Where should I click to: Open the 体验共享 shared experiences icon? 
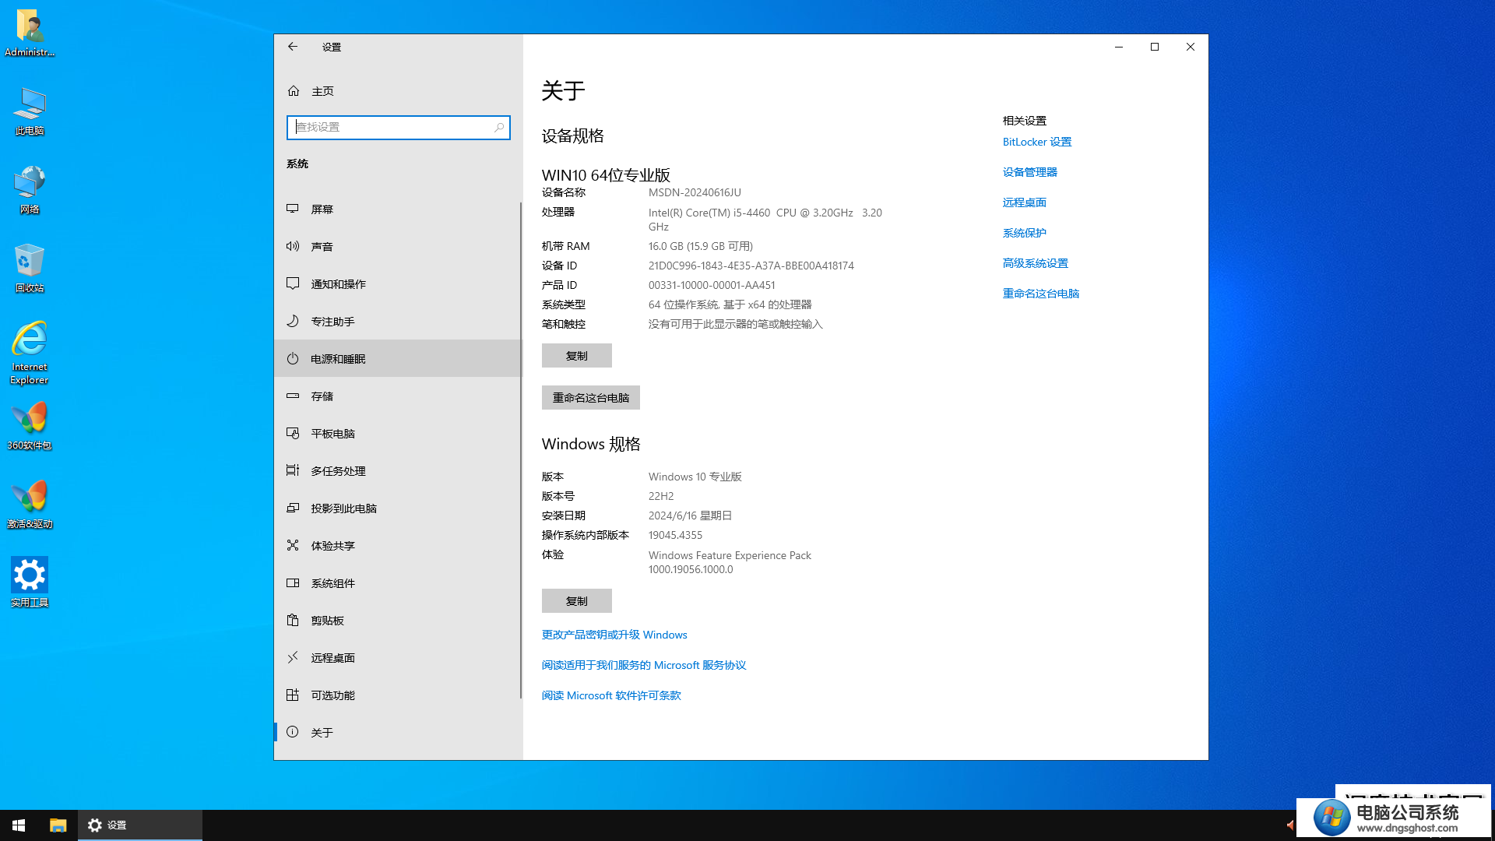[293, 545]
